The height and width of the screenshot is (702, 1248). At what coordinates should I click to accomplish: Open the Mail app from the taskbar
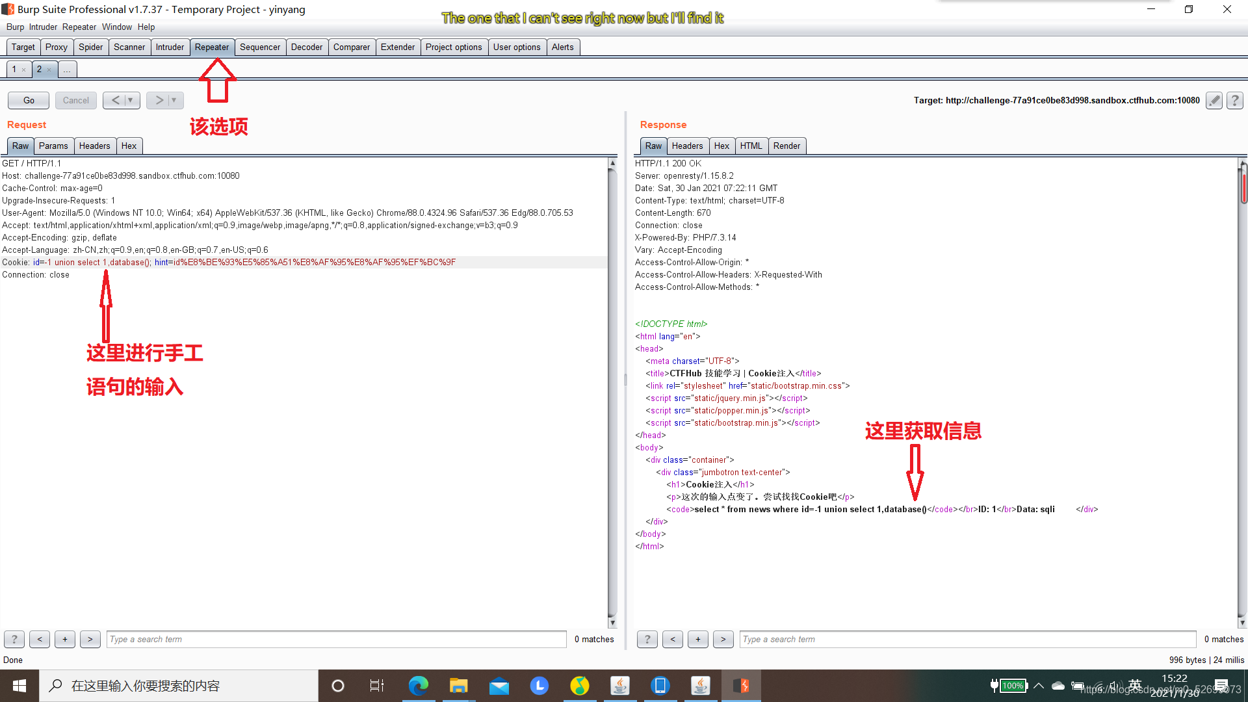tap(499, 686)
